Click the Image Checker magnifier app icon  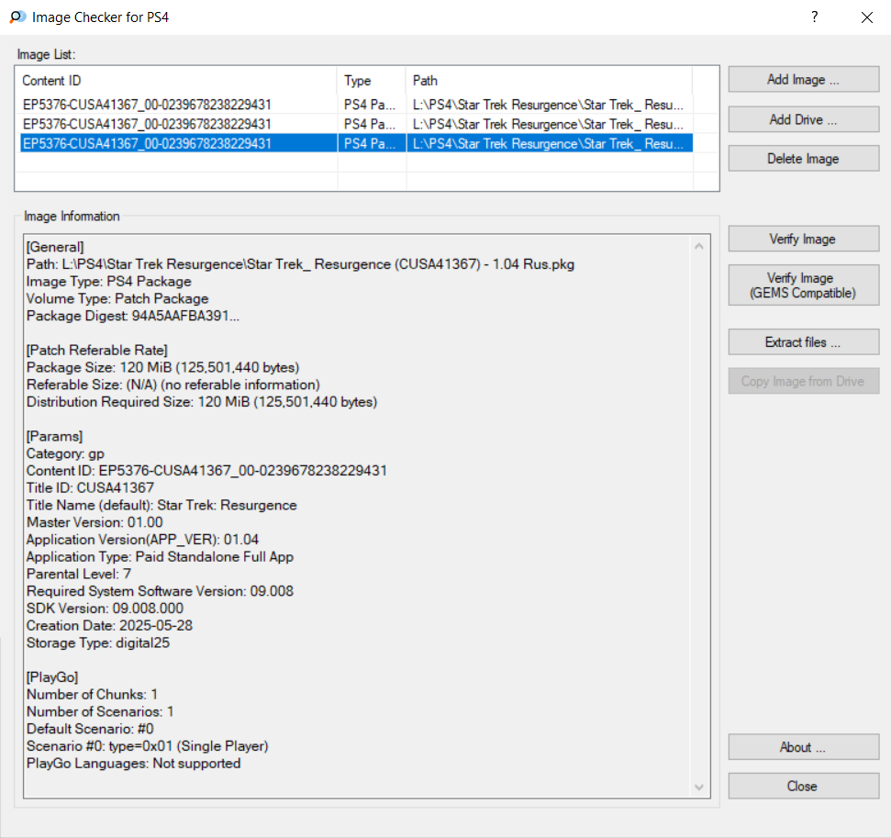click(x=17, y=17)
